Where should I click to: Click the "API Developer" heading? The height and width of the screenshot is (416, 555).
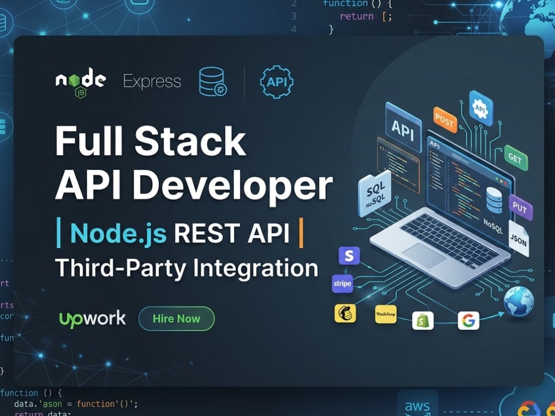[194, 186]
